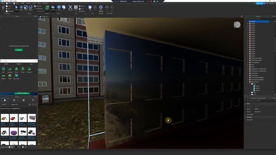The image size is (276, 155).
Task: Click the Duplicate clipboard item
Action: (9, 11)
